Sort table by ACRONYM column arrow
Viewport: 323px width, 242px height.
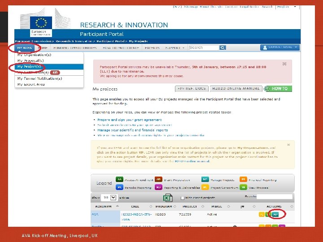click(x=118, y=206)
